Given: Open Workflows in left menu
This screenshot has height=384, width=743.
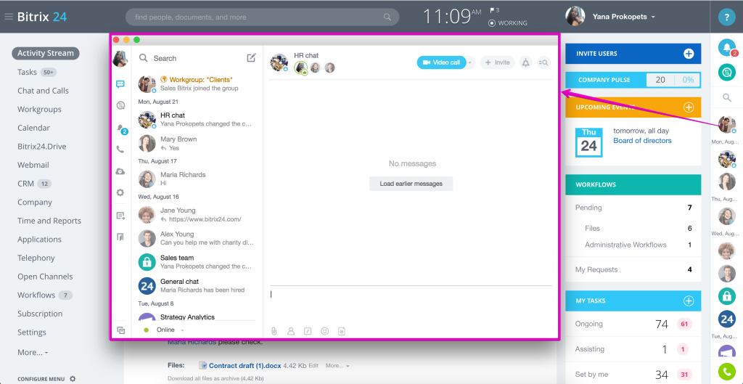Looking at the screenshot, I should [36, 295].
